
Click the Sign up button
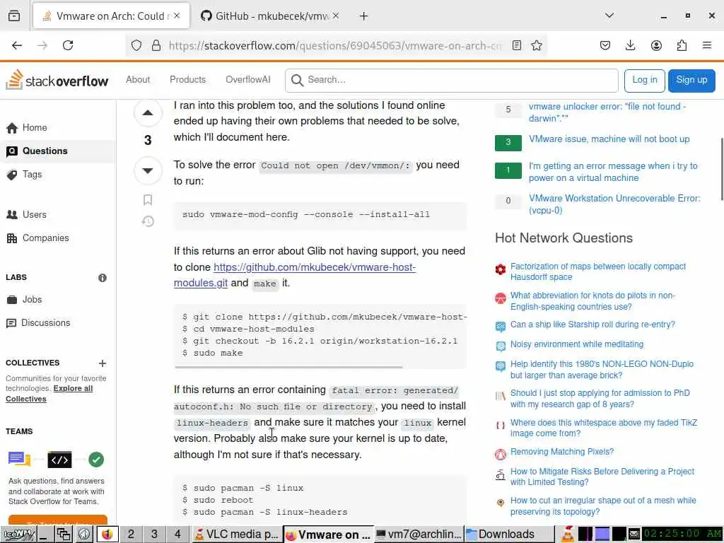pos(691,81)
